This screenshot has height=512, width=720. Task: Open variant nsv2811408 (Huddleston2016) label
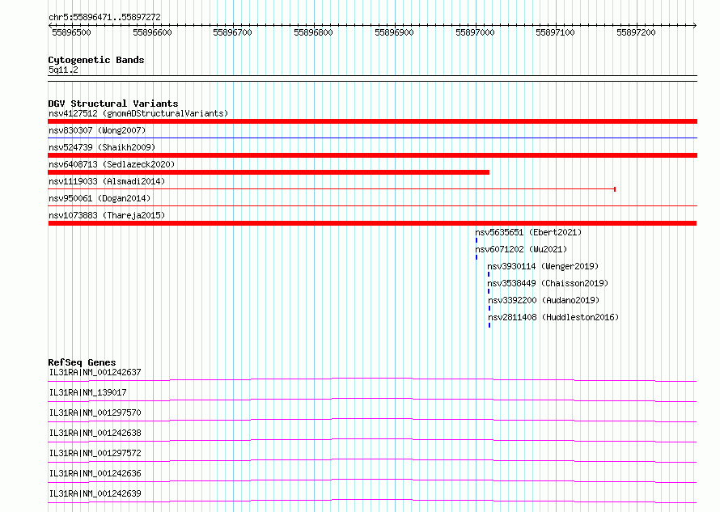tap(554, 317)
